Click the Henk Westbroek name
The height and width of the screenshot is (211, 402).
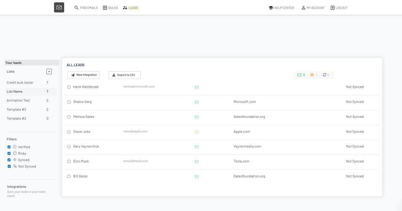(86, 87)
